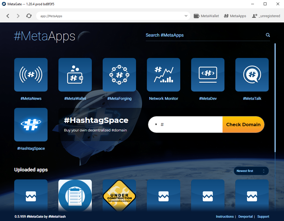Open MetaWallet from the top toolbar
Viewport: 284px width, 221px height.
pyautogui.click(x=206, y=16)
